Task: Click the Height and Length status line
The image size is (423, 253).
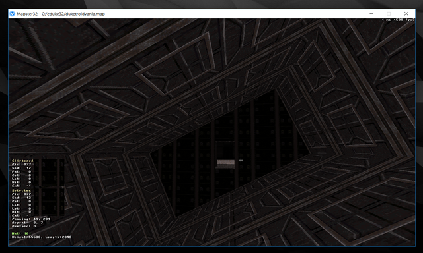Action: [42, 237]
